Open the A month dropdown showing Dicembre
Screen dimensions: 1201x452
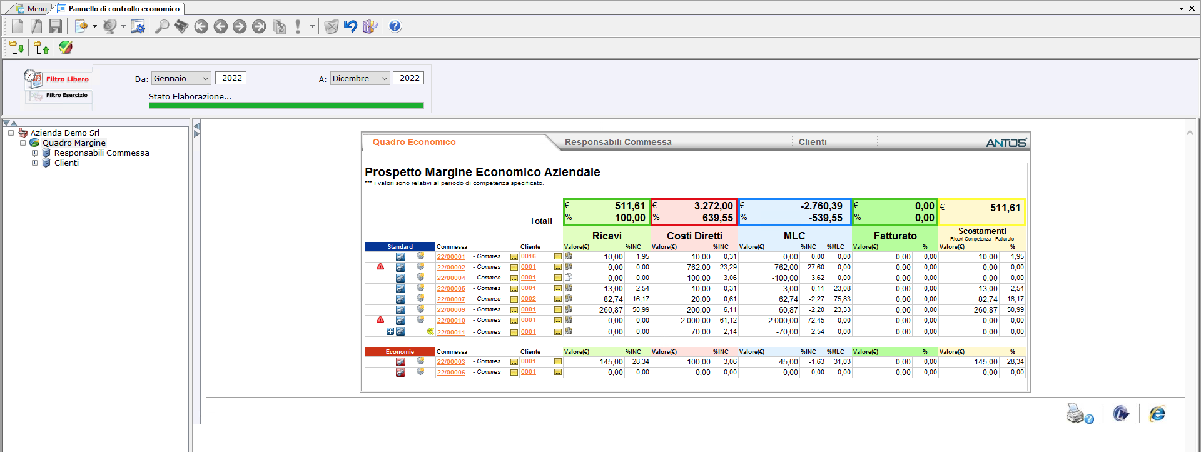click(360, 78)
